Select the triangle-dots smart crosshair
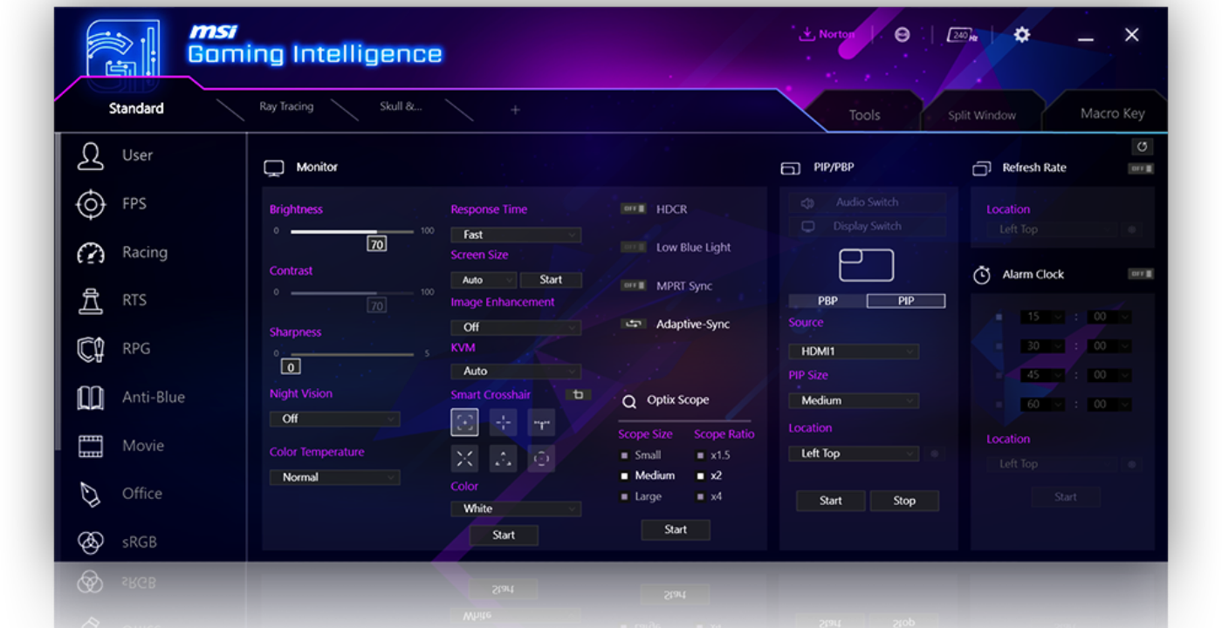Viewport: 1222px width, 628px height. point(503,459)
